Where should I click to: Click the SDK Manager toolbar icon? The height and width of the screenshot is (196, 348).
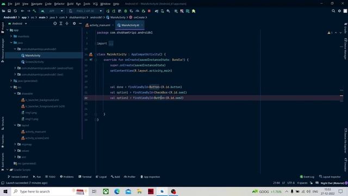tap(168, 11)
